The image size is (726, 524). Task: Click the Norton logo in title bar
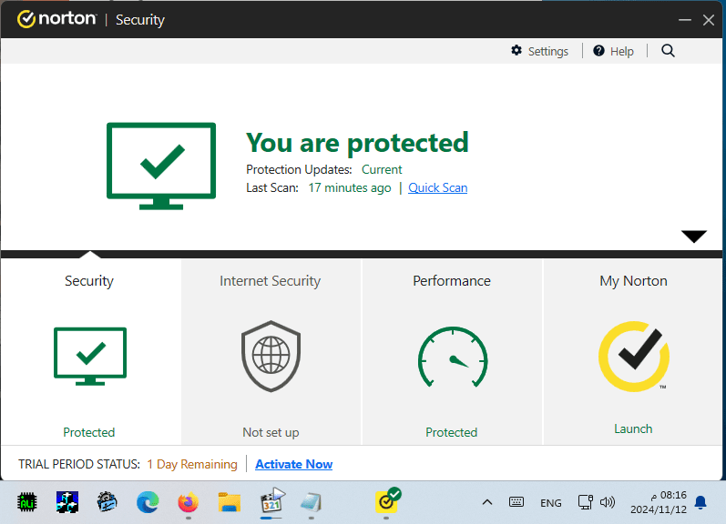pyautogui.click(x=56, y=19)
